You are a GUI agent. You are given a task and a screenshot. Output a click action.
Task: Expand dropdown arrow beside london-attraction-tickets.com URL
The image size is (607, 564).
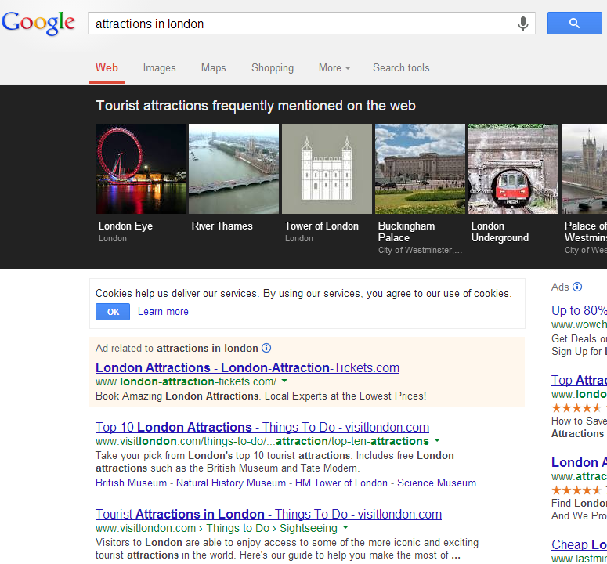pos(284,381)
